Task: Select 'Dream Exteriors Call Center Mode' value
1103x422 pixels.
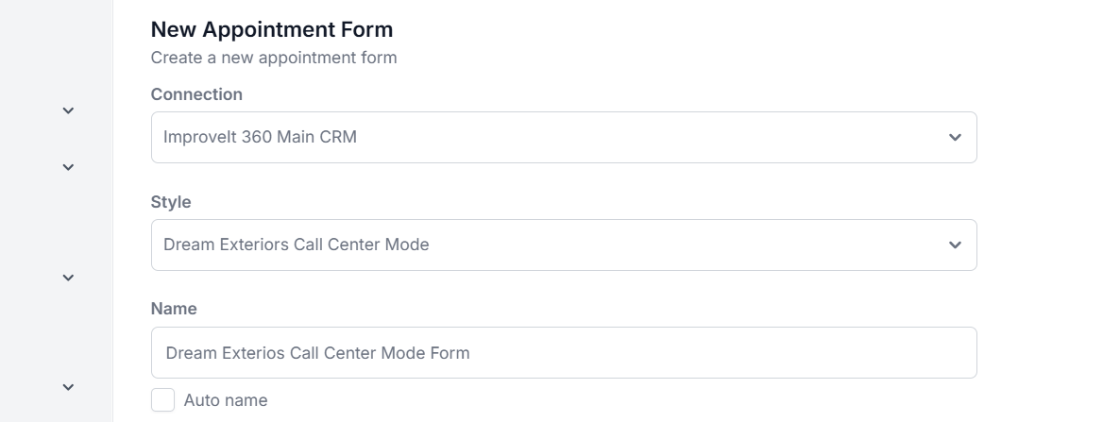Action: click(297, 245)
